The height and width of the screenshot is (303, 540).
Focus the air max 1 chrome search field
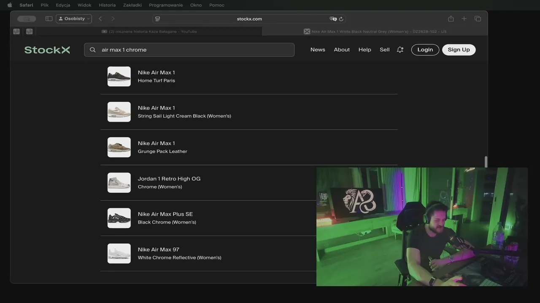click(189, 50)
